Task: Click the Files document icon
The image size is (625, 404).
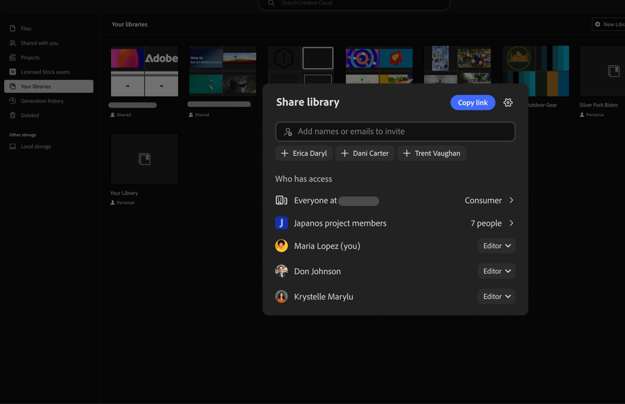Action: [x=13, y=28]
